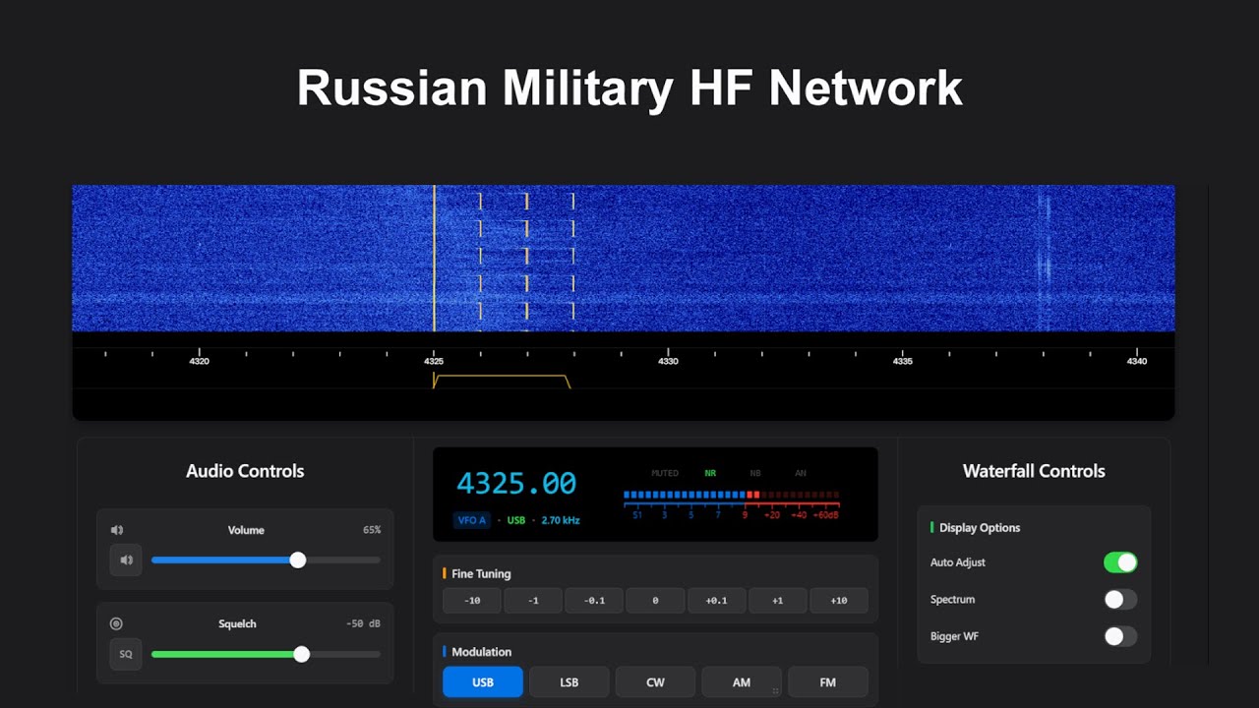Click the 0 fine tuning button
This screenshot has height=708, width=1259.
(655, 600)
